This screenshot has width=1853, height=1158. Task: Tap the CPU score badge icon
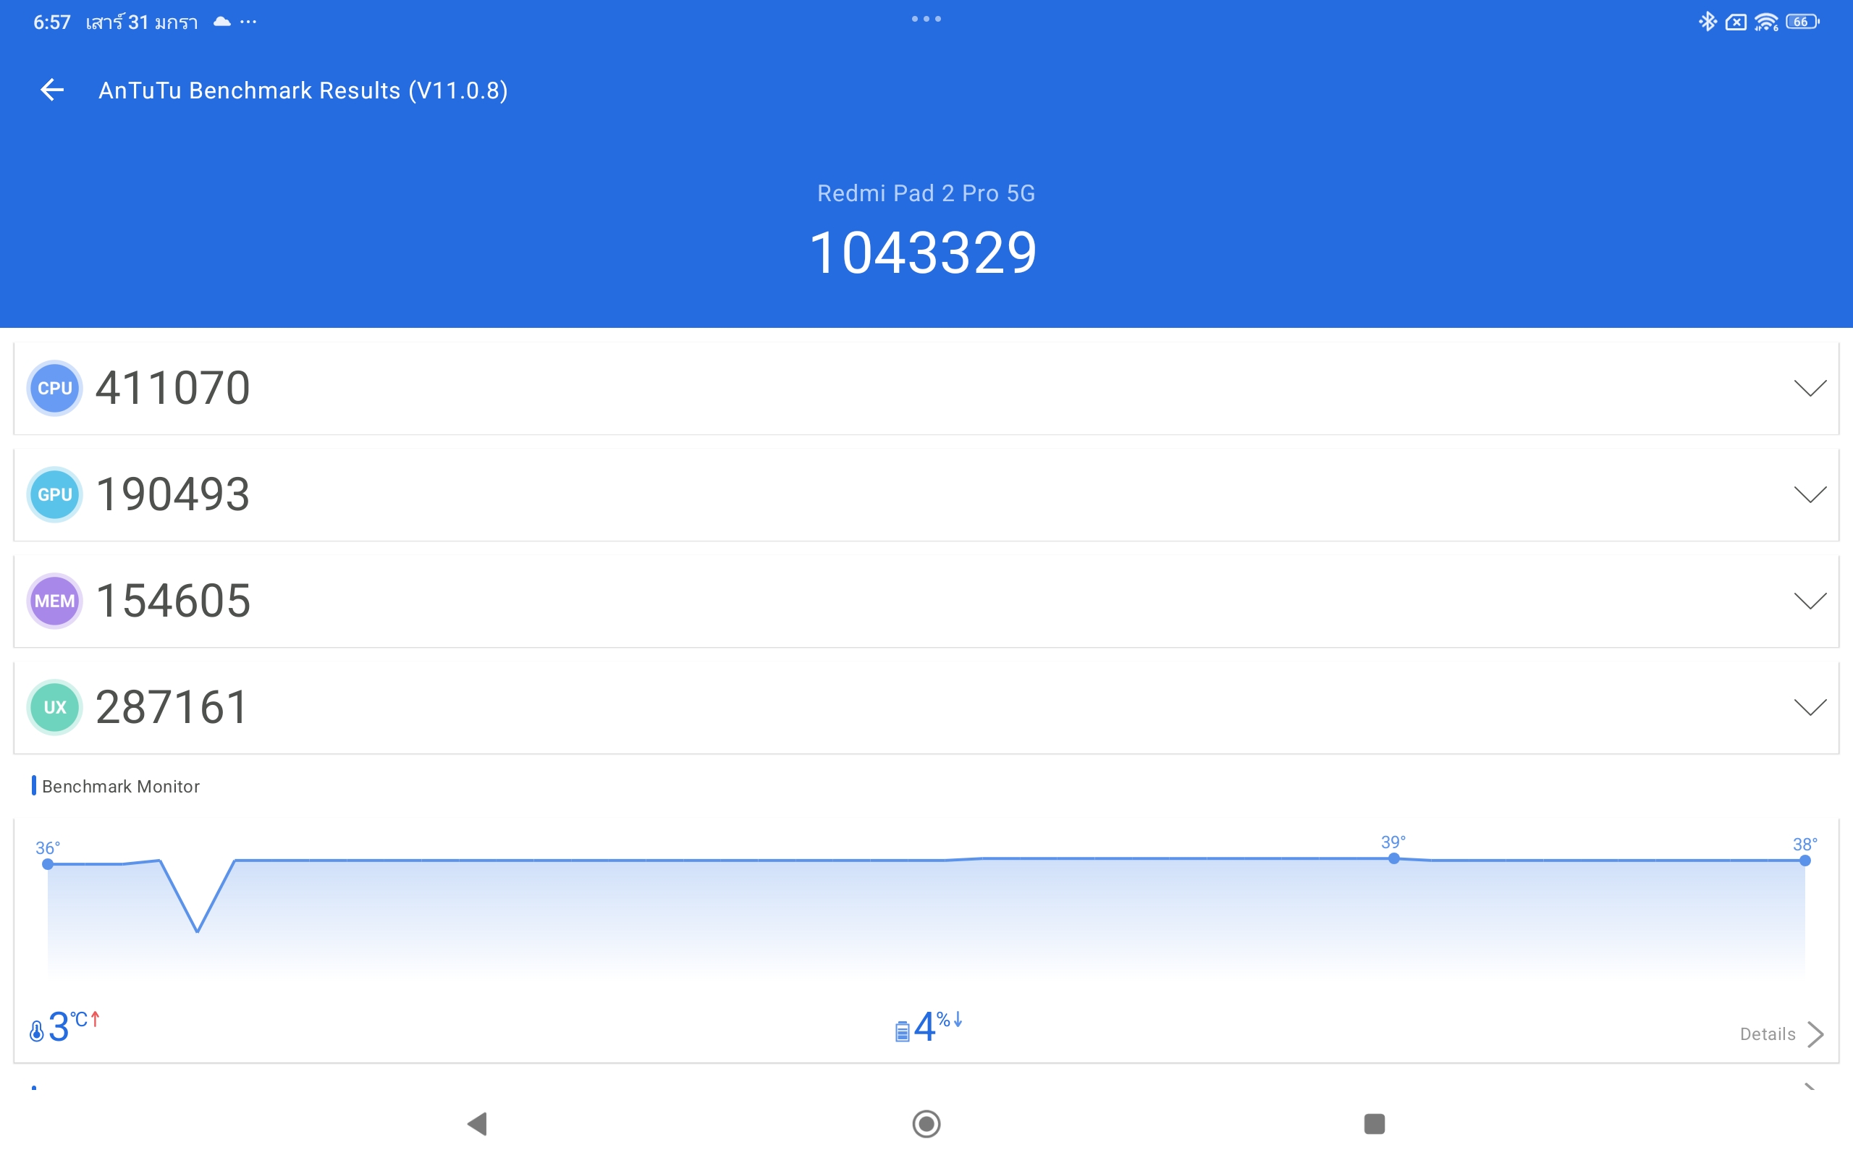point(54,389)
